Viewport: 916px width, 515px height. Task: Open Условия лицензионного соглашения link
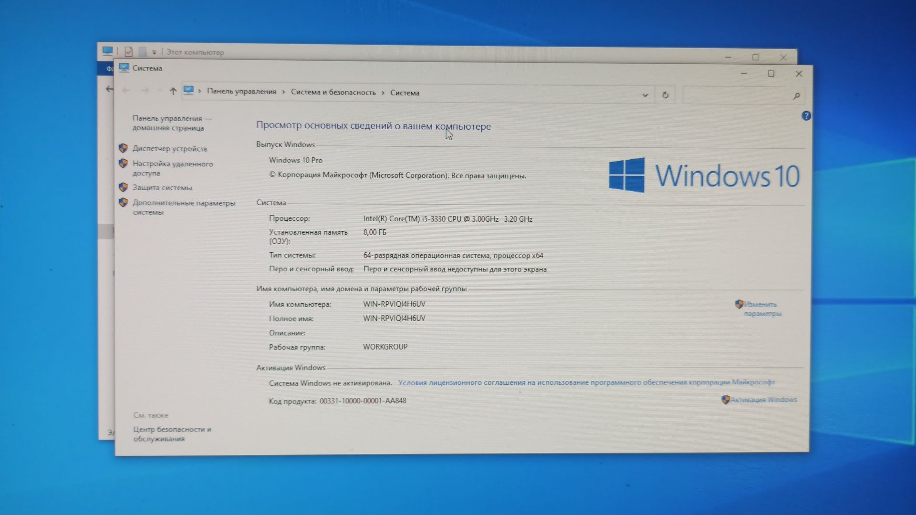586,382
